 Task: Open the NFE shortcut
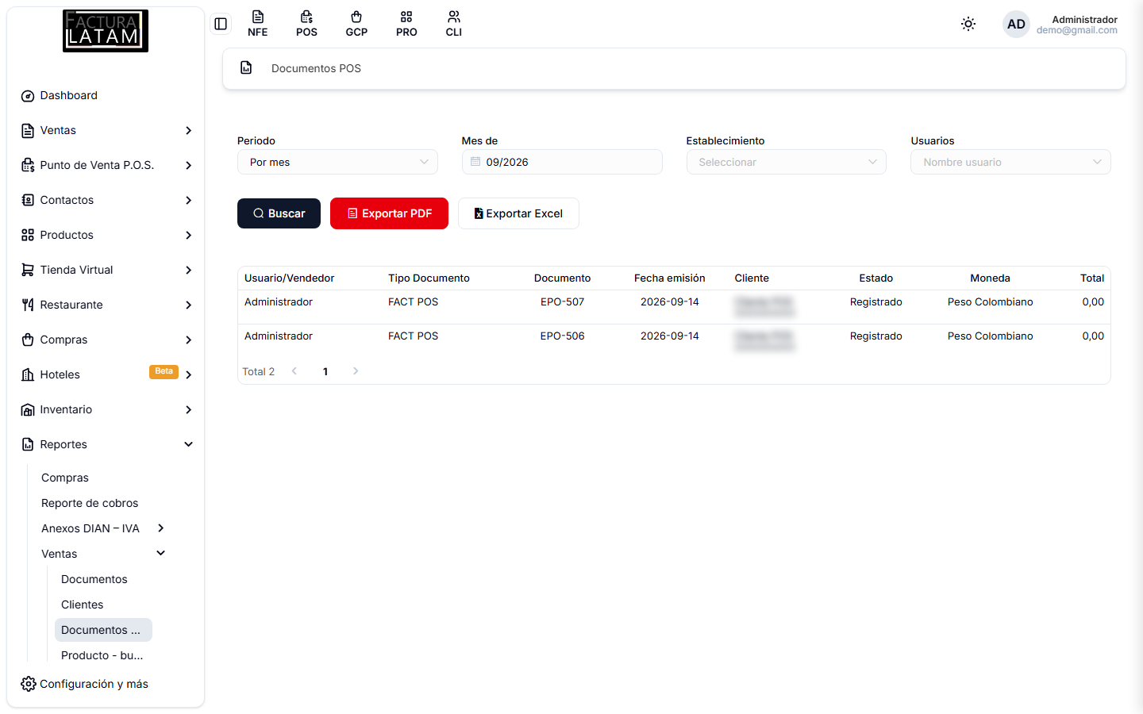[257, 24]
